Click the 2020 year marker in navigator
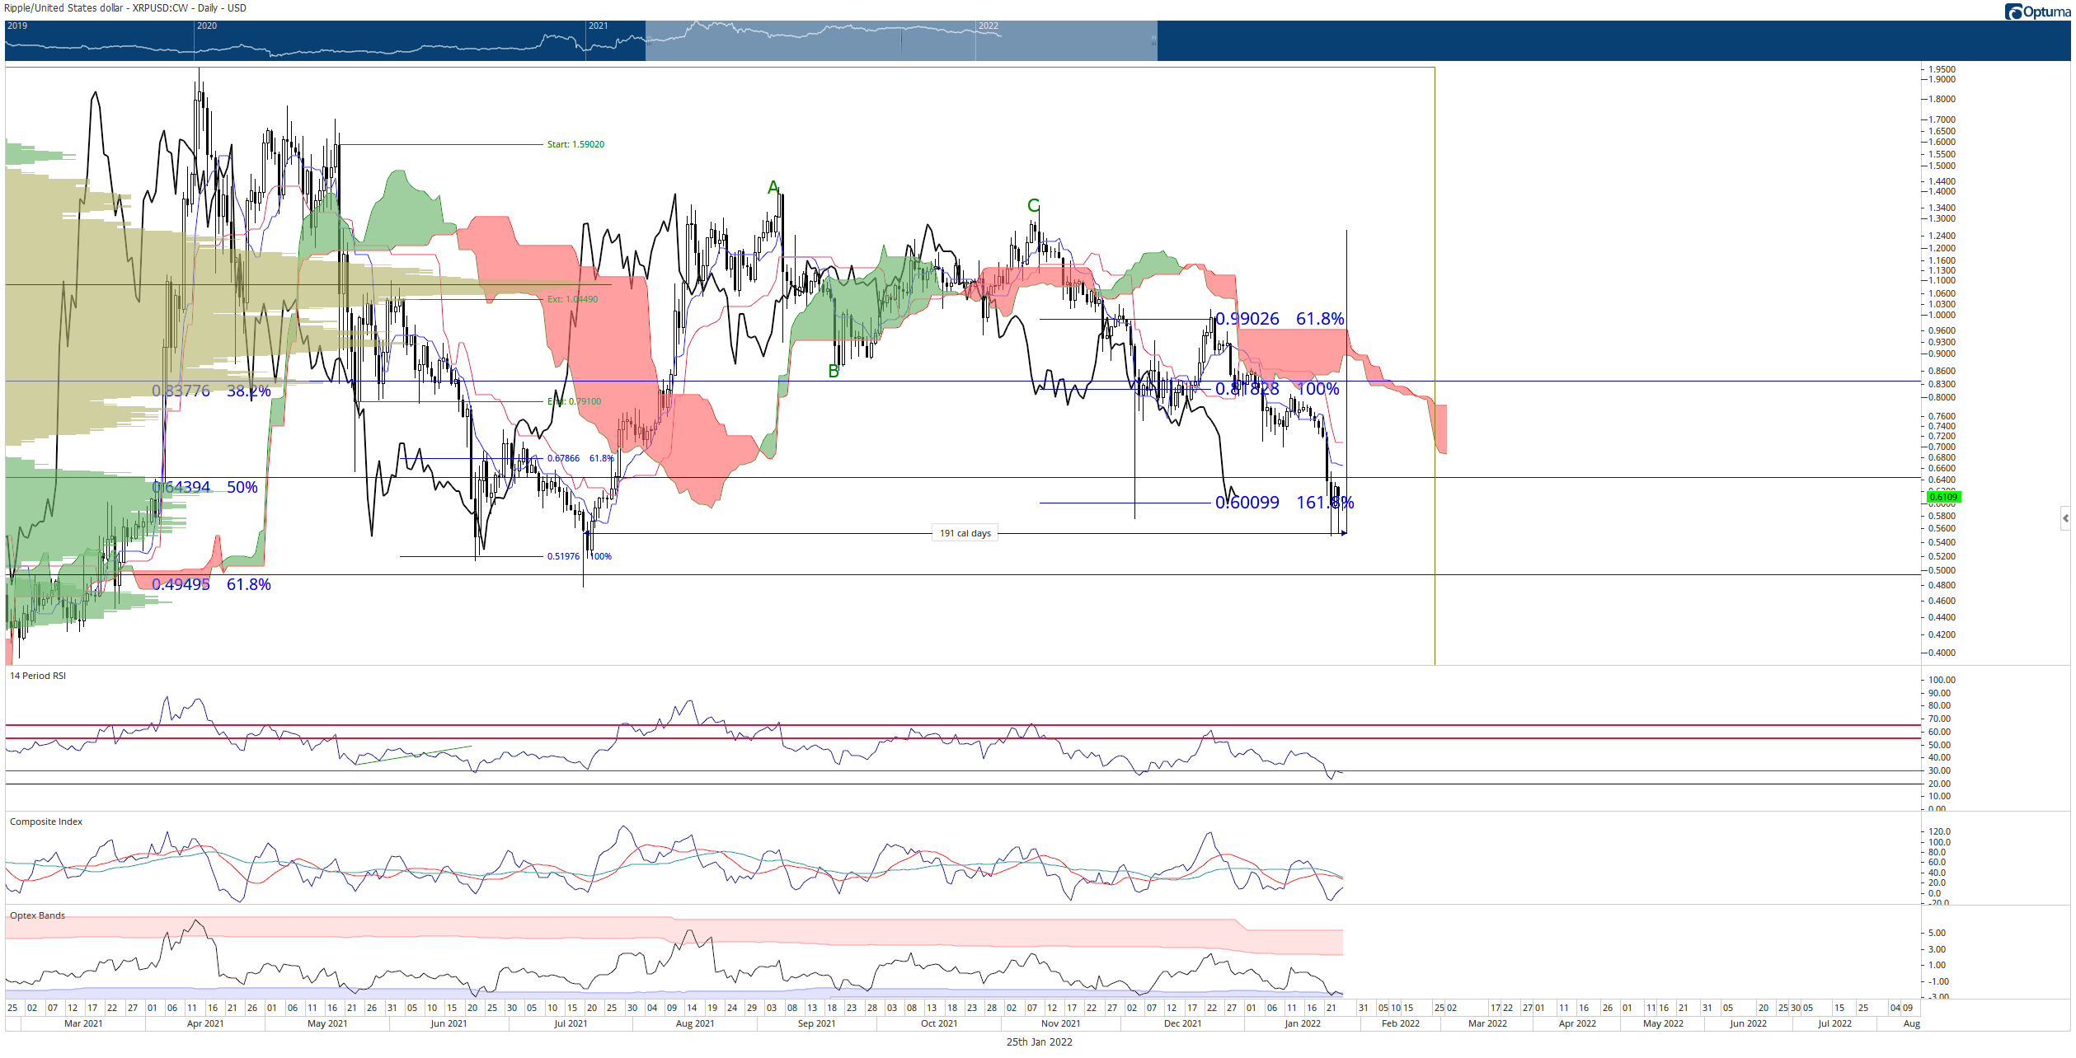Viewport: 2076px width, 1058px height. click(x=207, y=26)
